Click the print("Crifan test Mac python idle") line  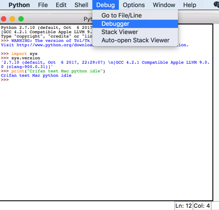pyautogui.click(x=53, y=71)
